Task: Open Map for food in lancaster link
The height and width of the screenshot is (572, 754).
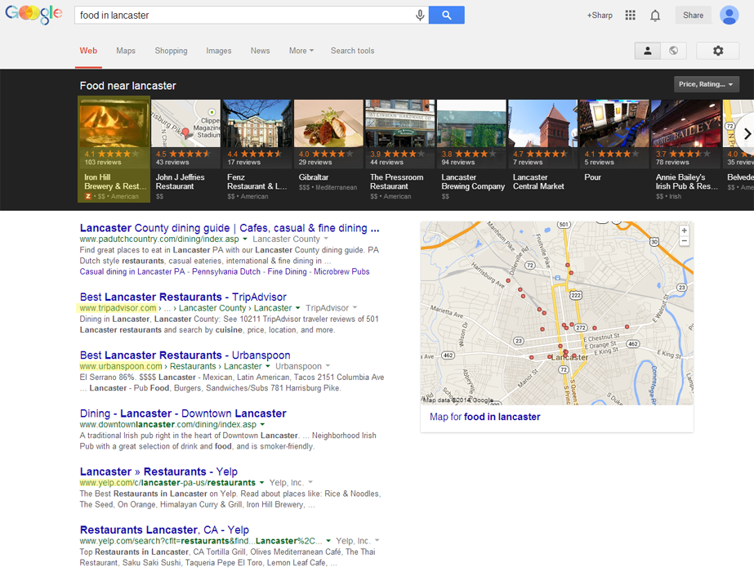Action: (484, 417)
